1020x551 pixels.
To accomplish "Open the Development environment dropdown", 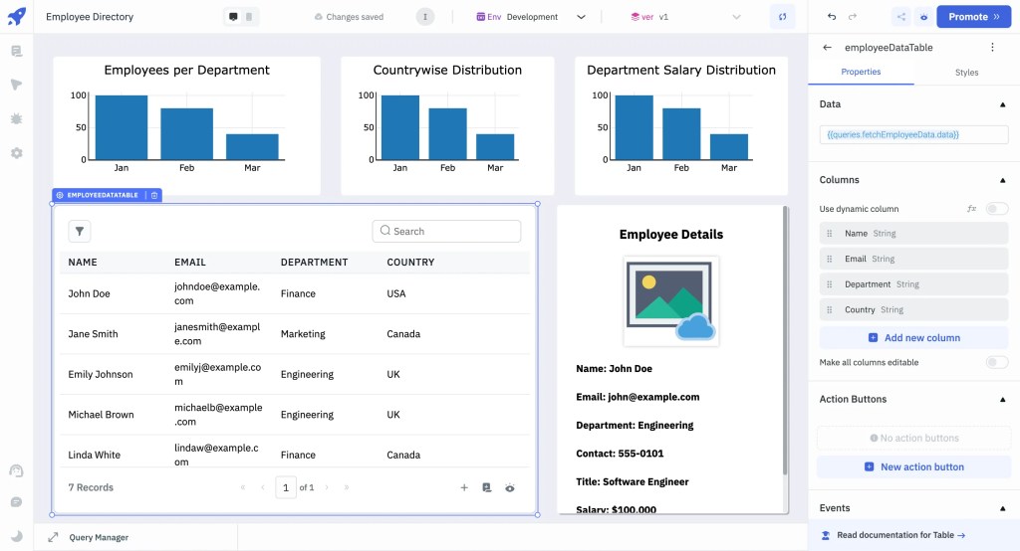I will point(531,17).
